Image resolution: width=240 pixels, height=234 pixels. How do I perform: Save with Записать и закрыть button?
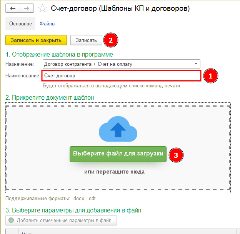coord(36,40)
